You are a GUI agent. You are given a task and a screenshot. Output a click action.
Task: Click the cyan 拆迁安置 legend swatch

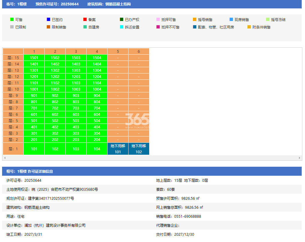[x=122, y=27]
